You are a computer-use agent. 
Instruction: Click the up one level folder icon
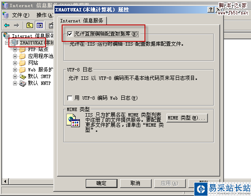pos(30,25)
